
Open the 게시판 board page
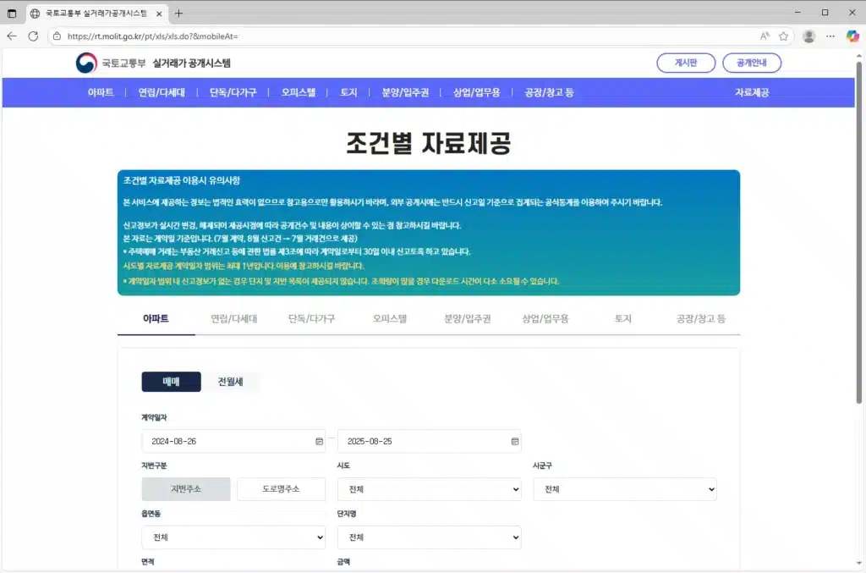(685, 63)
